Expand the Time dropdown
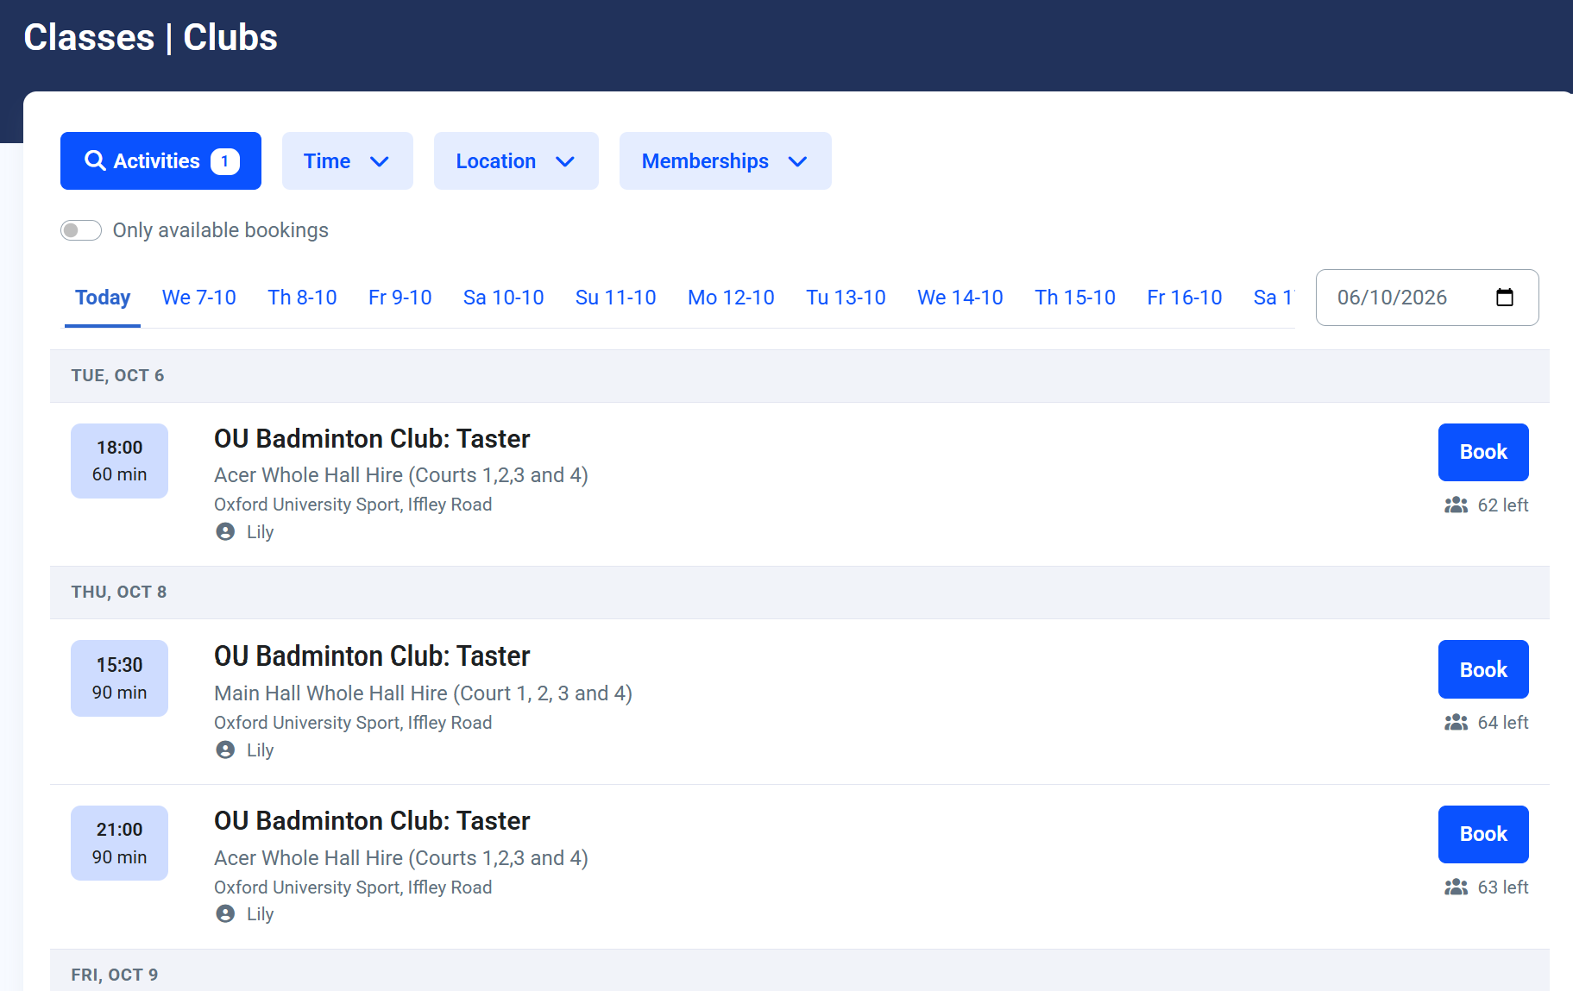This screenshot has height=991, width=1573. click(x=347, y=160)
